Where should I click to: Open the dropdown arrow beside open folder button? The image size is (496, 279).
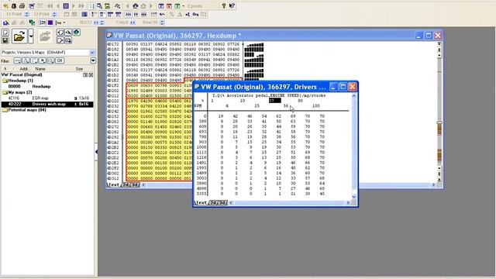[31, 36]
